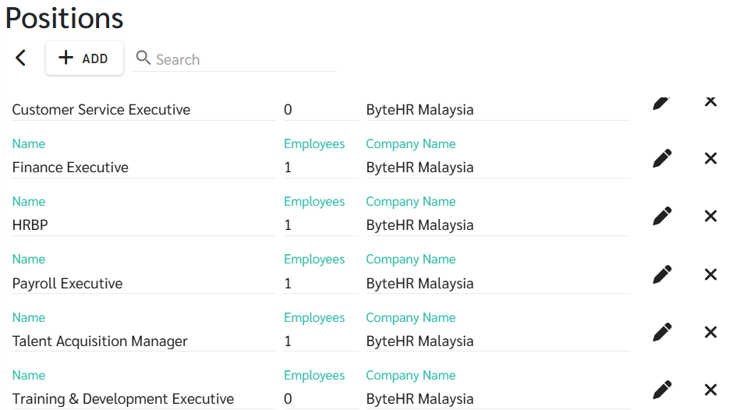Edit Talent Acquisition Manager position
Screen dimensions: 733x410
point(662,332)
